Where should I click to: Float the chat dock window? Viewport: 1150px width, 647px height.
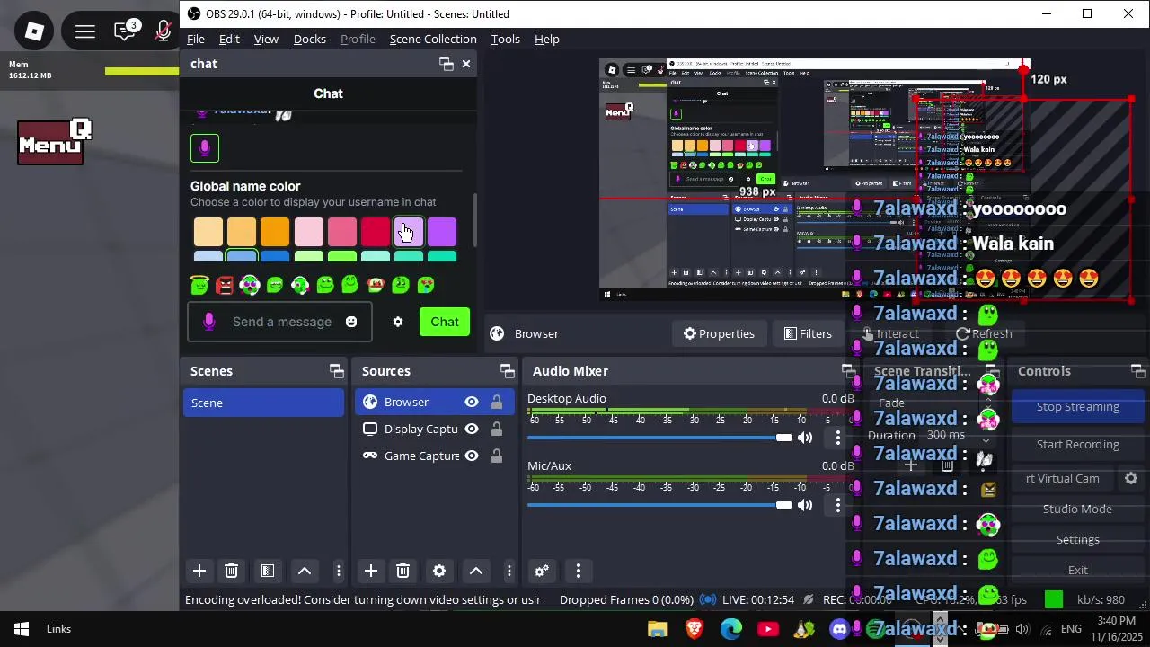tap(446, 63)
